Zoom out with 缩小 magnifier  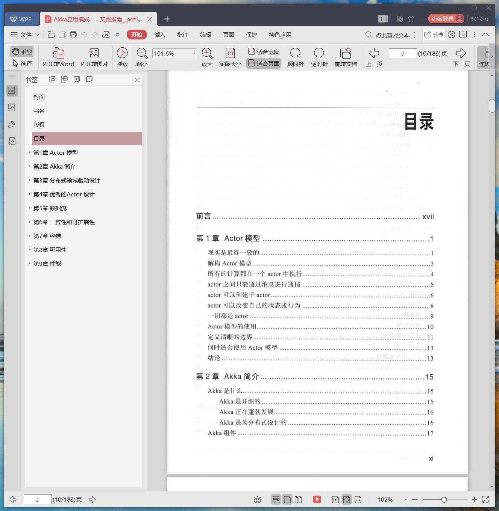(142, 57)
